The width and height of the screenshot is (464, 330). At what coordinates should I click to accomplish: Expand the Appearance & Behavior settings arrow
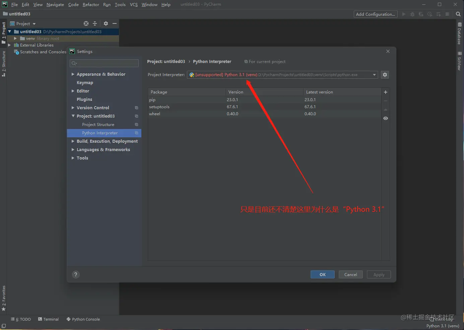pos(73,74)
